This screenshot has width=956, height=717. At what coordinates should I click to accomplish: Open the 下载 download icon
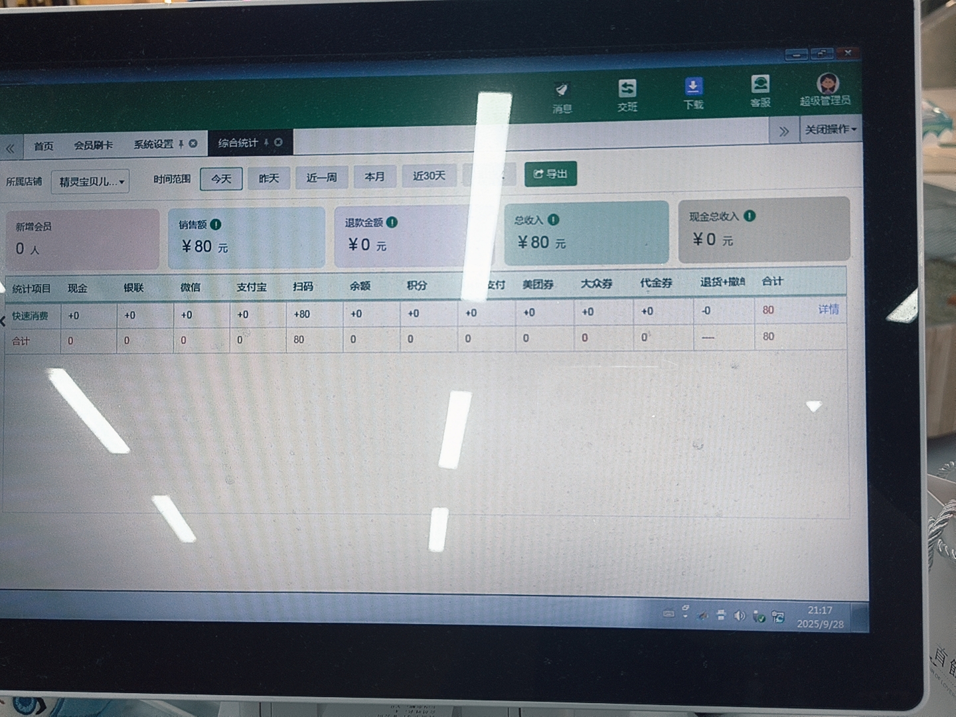click(693, 93)
